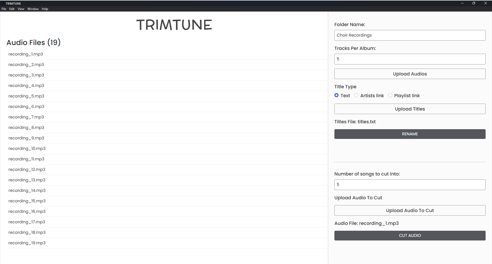
Task: Choose the Artists link radio option
Action: point(356,95)
